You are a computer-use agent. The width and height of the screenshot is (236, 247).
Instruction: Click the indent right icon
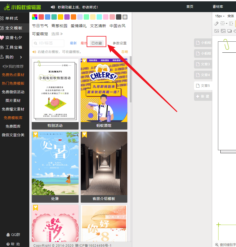(231, 24)
